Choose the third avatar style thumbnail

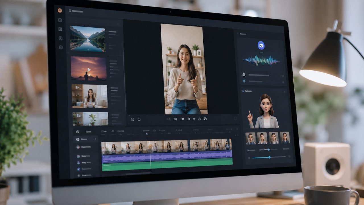[x=273, y=138]
